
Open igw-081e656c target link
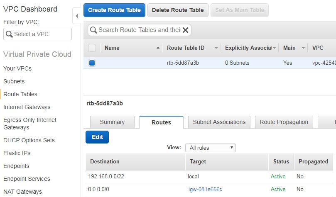pos(205,190)
